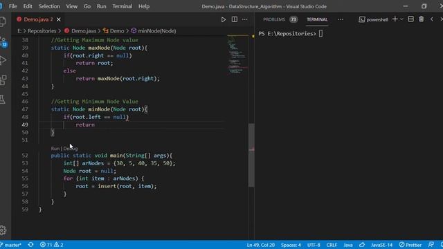Open the File menu
This screenshot has width=443, height=249.
[12, 6]
